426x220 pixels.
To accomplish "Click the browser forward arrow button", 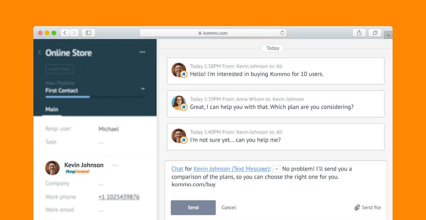I will [x=74, y=33].
